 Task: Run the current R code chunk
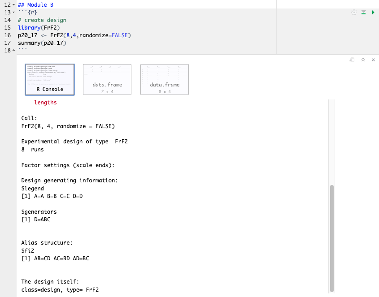tap(373, 13)
